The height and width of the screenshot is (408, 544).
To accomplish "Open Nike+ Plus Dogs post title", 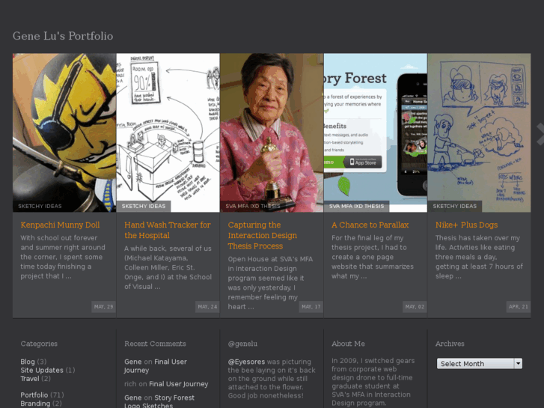I will tap(466, 225).
